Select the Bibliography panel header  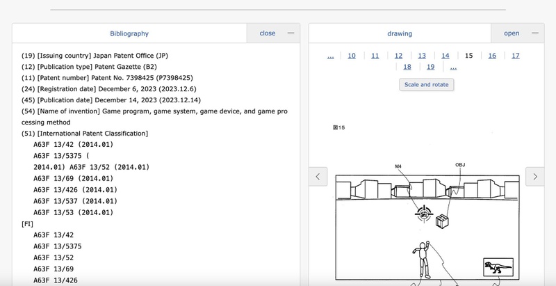[129, 33]
